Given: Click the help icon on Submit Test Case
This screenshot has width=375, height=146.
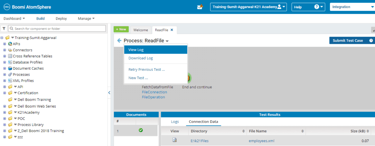Looking at the screenshot, I should [x=371, y=41].
